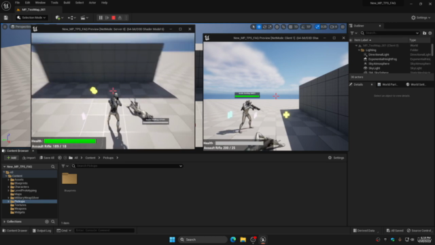The height and width of the screenshot is (245, 435).
Task: Advance a single frame in play session
Action: [107, 18]
